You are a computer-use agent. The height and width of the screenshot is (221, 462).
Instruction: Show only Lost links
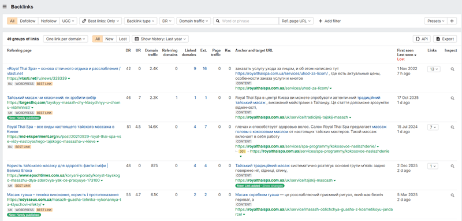click(123, 39)
